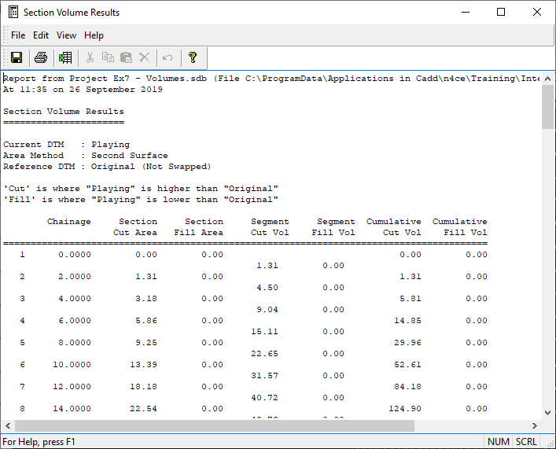The height and width of the screenshot is (449, 556).
Task: Open the File menu
Action: tap(18, 35)
